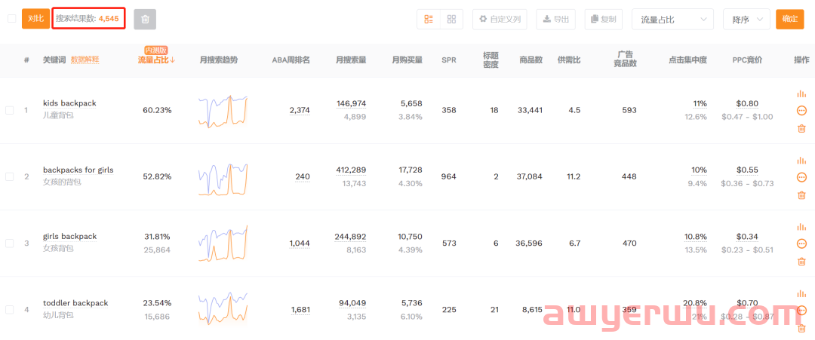Delete the girls backpack keyword row
This screenshot has height=340, width=815.
[801, 262]
